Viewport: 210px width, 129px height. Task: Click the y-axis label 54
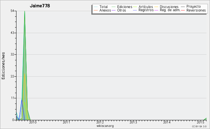[x=12, y=11]
